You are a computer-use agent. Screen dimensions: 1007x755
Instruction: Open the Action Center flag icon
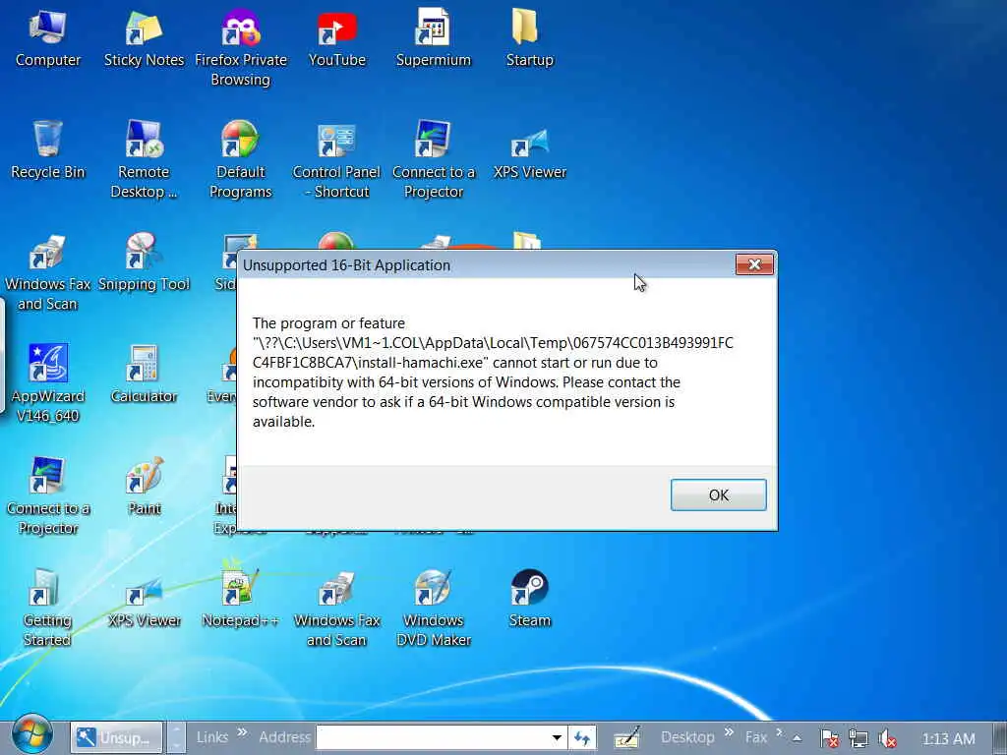pos(829,738)
